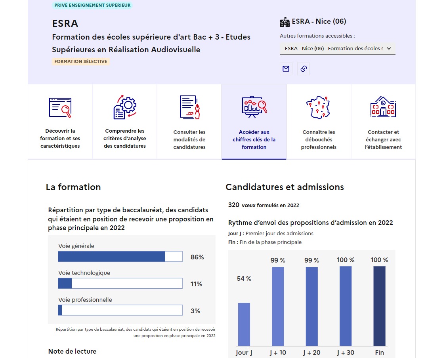Click the dropdown chevron on the formations selector

[390, 48]
